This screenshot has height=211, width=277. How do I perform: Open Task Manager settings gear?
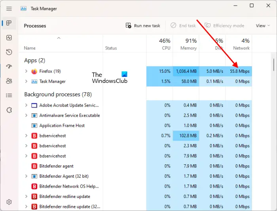(9, 202)
